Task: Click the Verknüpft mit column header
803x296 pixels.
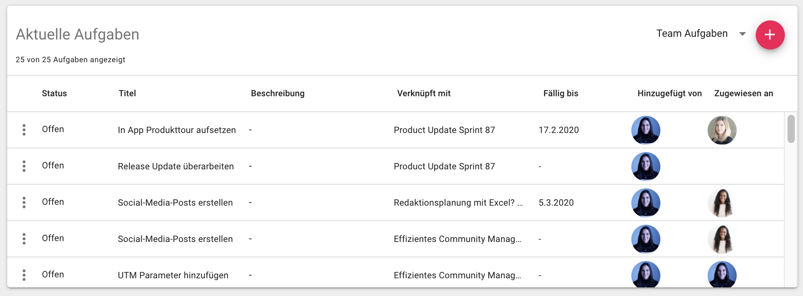Action: 424,94
